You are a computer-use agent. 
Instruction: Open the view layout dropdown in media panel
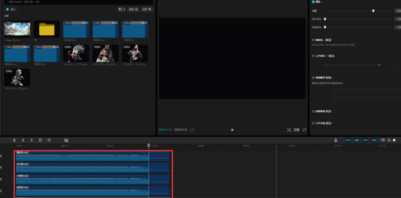pos(122,9)
